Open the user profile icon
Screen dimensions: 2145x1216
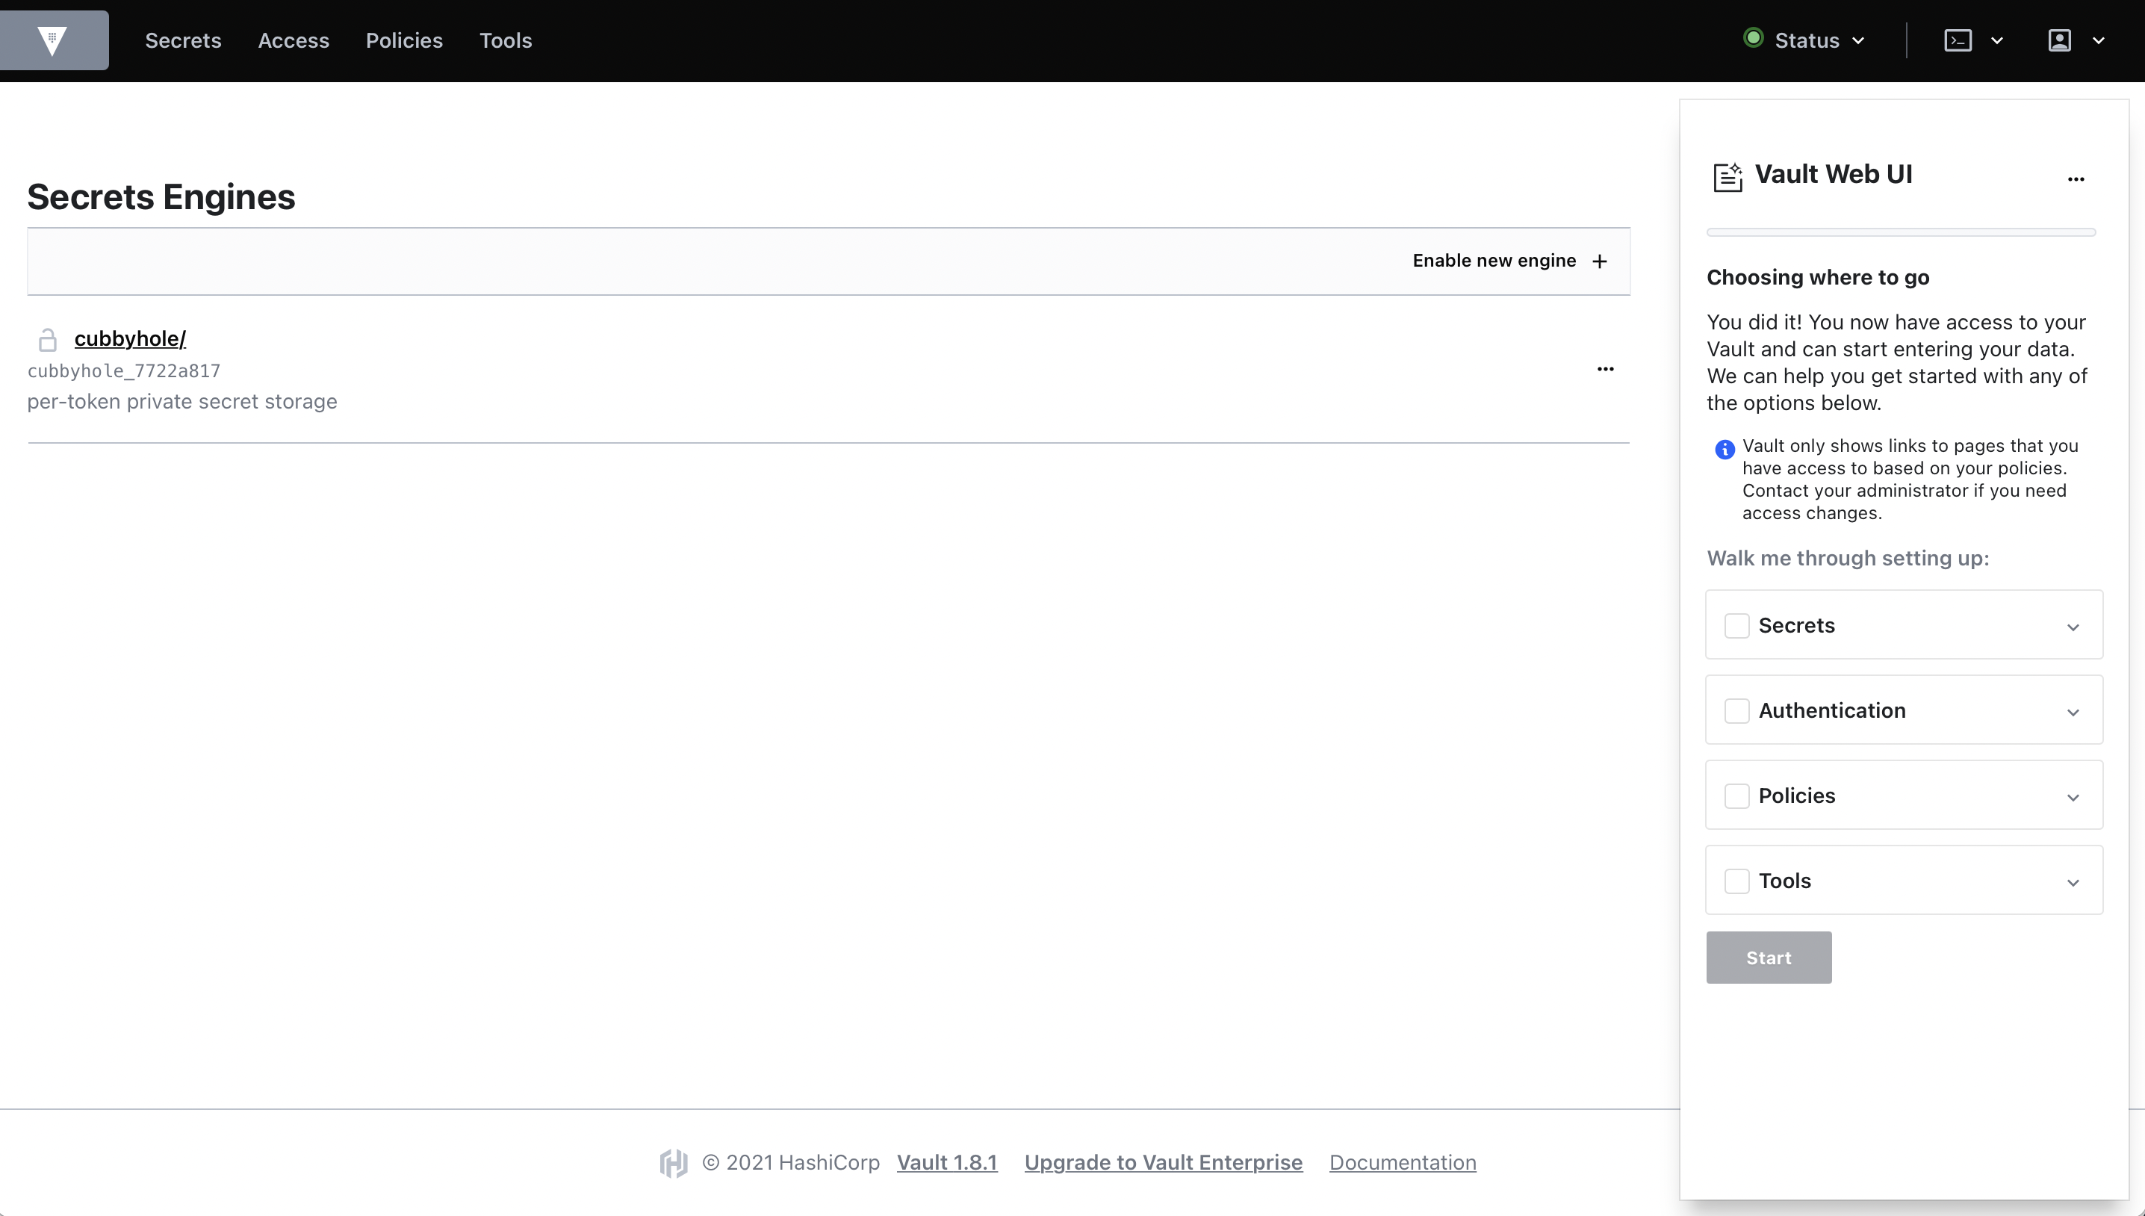point(2059,40)
